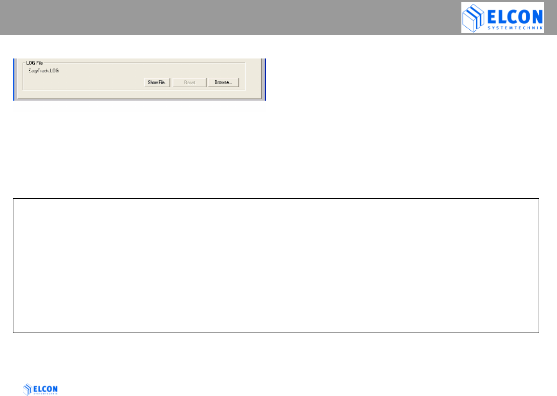Click the right blue window border of dialog

coord(265,80)
